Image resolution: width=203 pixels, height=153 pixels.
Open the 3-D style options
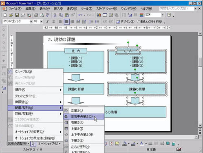coord(173,144)
